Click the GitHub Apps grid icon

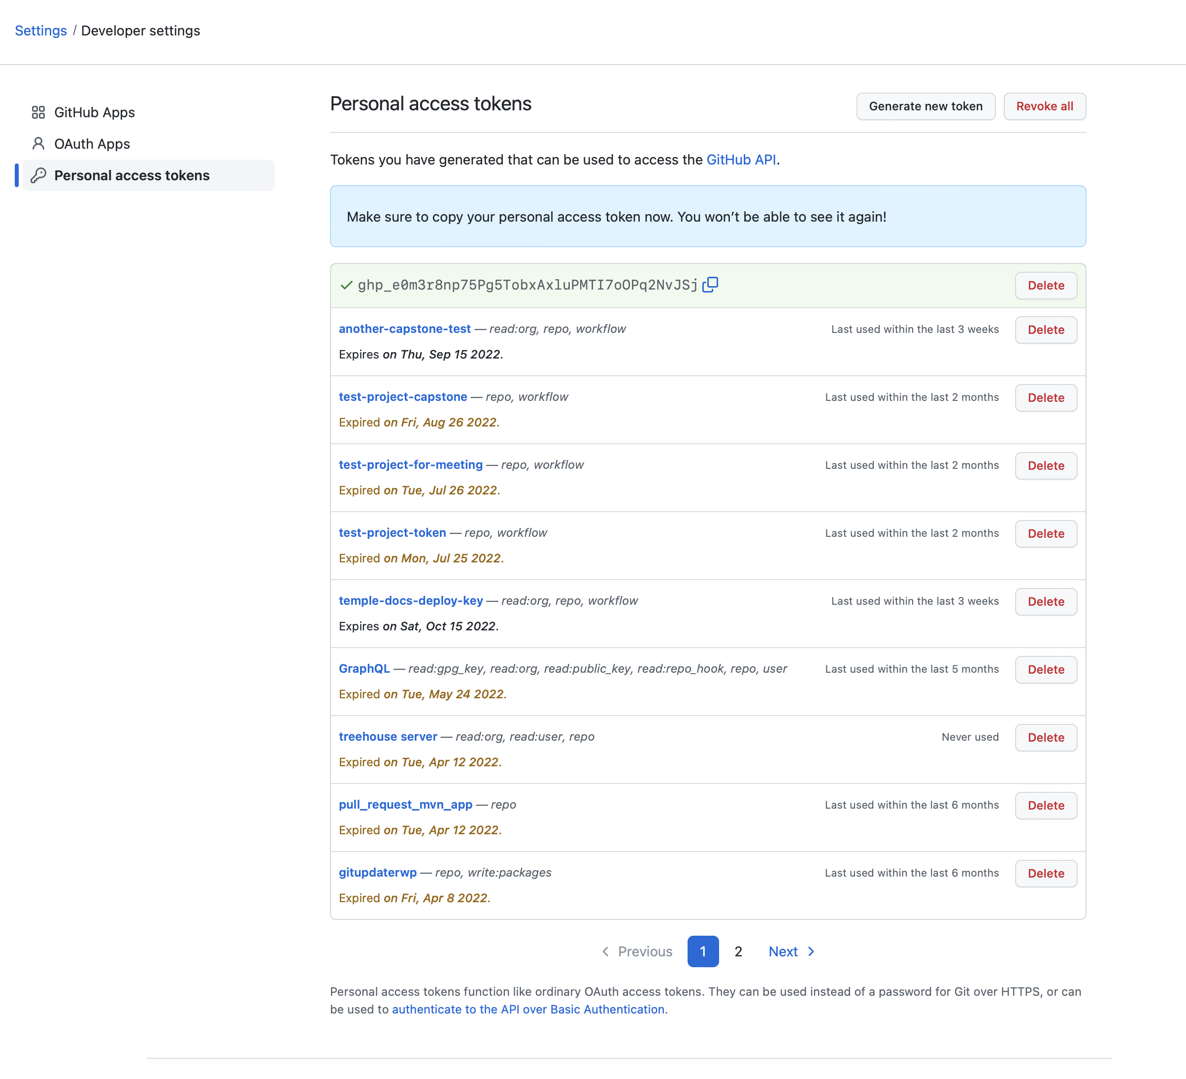coord(38,112)
